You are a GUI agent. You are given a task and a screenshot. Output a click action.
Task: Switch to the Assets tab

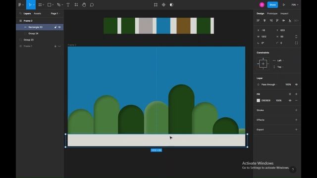click(37, 13)
